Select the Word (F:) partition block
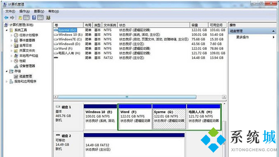The width and height of the screenshot is (279, 157). coord(135,117)
